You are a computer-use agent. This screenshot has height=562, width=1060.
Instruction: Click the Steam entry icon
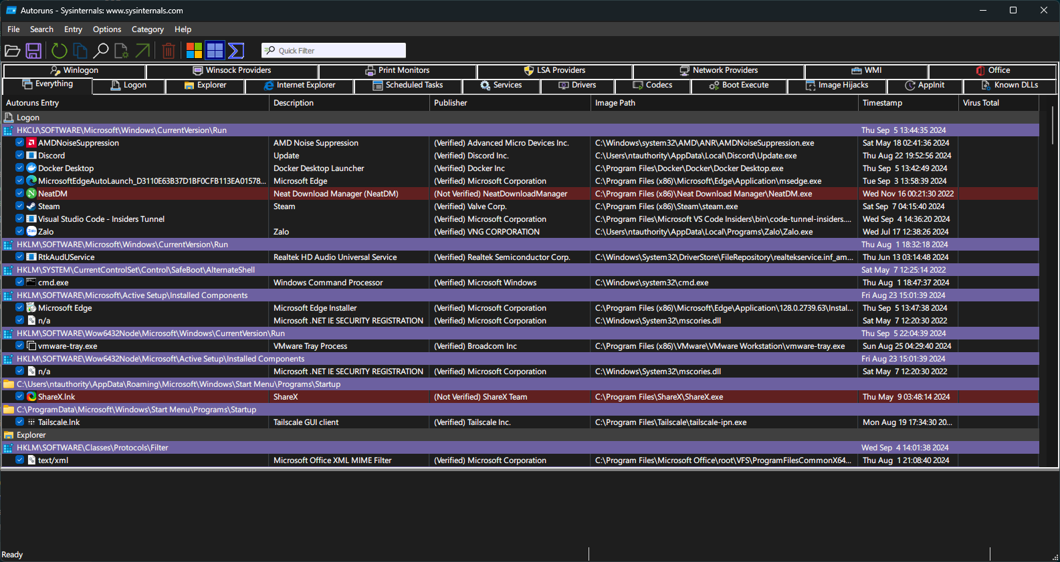pos(31,206)
